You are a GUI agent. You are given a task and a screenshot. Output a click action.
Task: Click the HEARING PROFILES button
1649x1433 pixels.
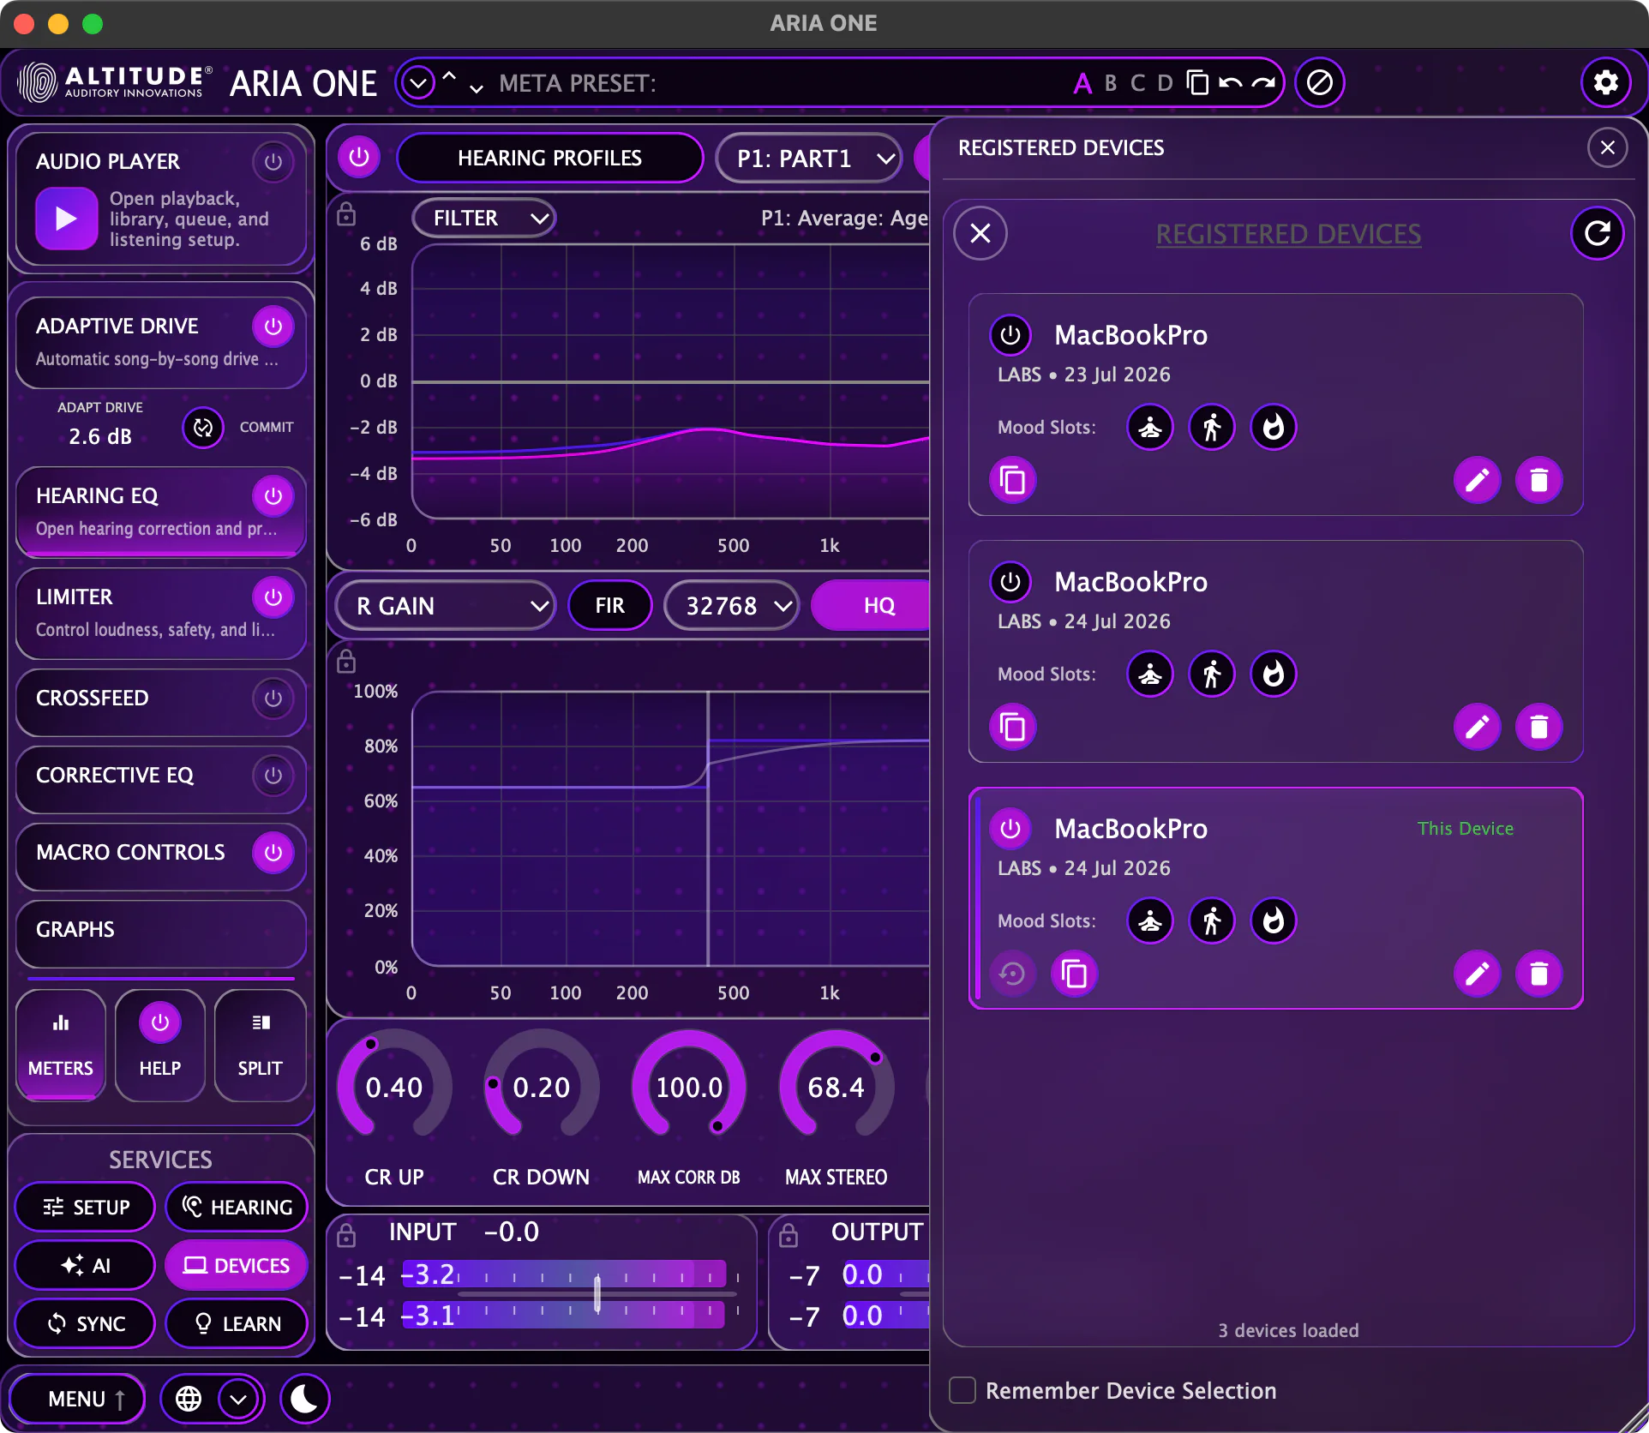coord(549,158)
